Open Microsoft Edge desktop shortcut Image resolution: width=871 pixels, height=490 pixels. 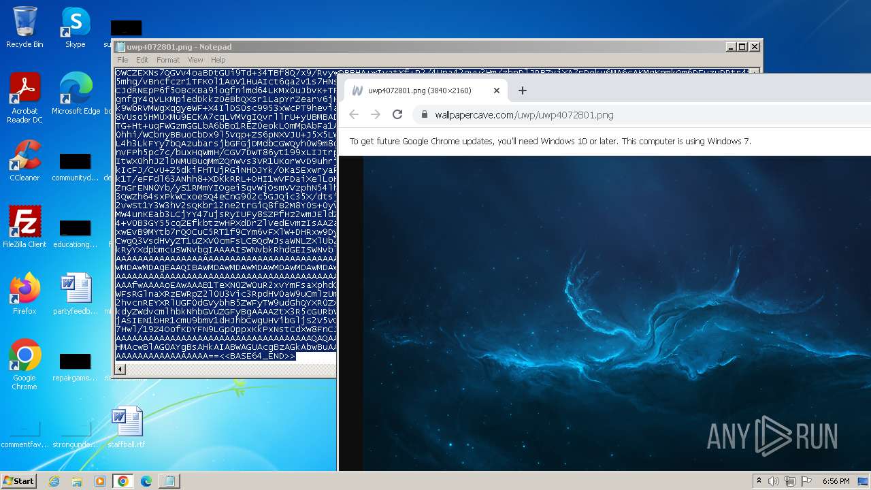point(76,94)
